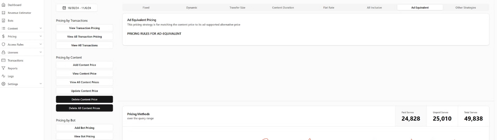Click the Add Bot Pricing button
Image resolution: width=497 pixels, height=140 pixels.
click(x=84, y=128)
